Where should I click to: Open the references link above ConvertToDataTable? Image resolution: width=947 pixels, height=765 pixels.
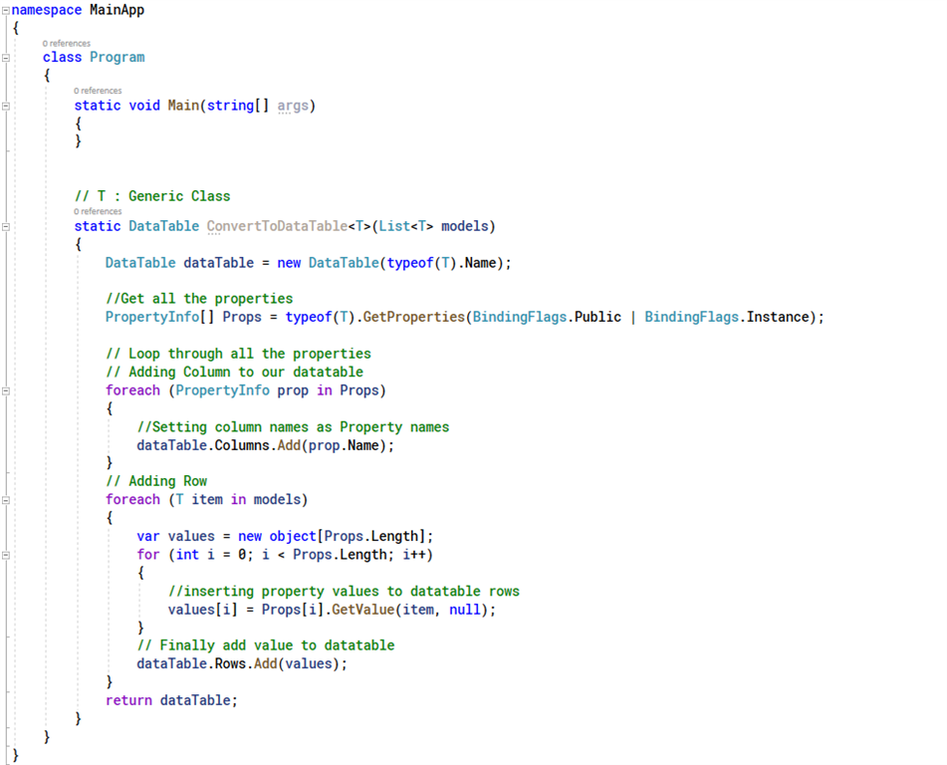[x=98, y=211]
